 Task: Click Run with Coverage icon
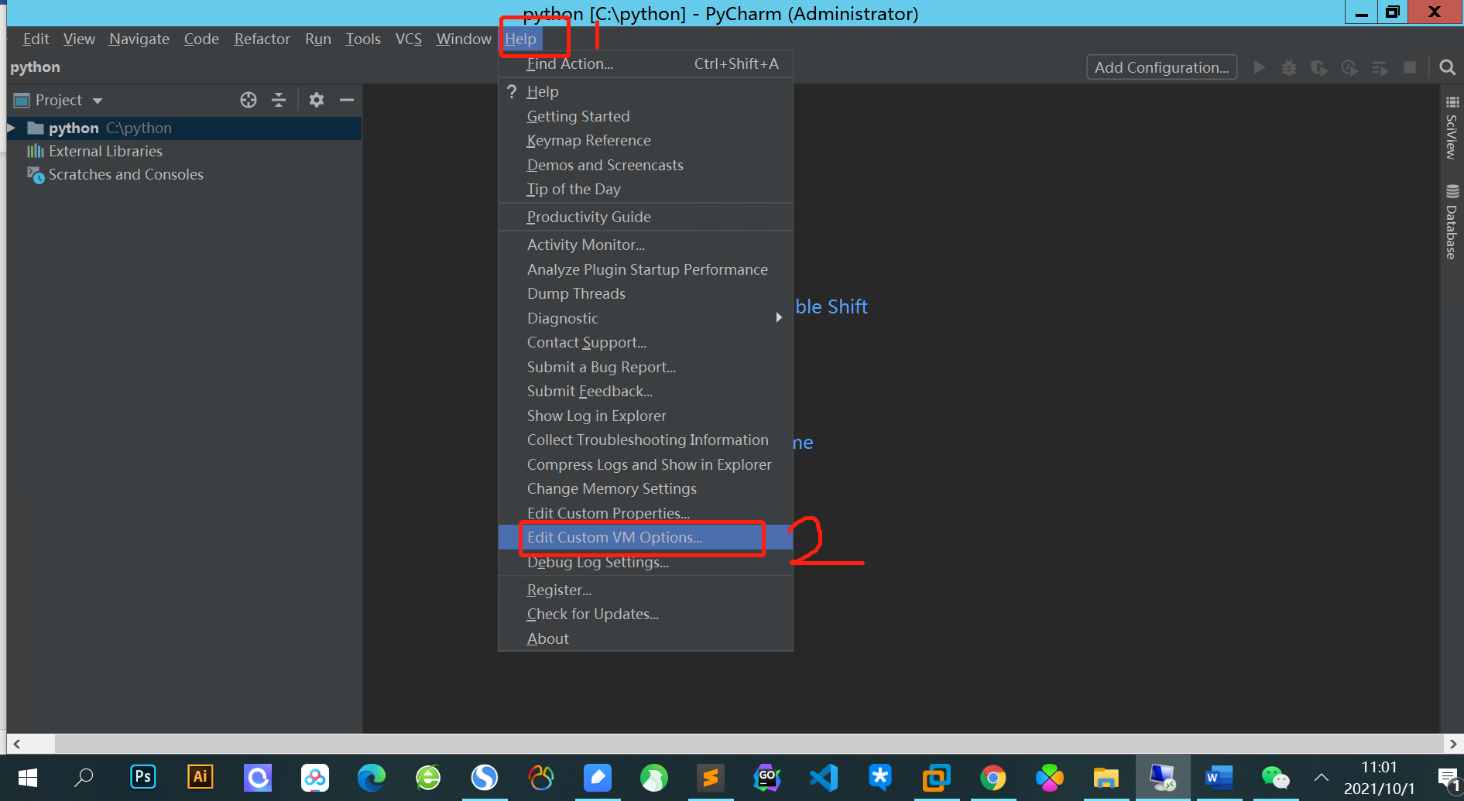click(1319, 67)
